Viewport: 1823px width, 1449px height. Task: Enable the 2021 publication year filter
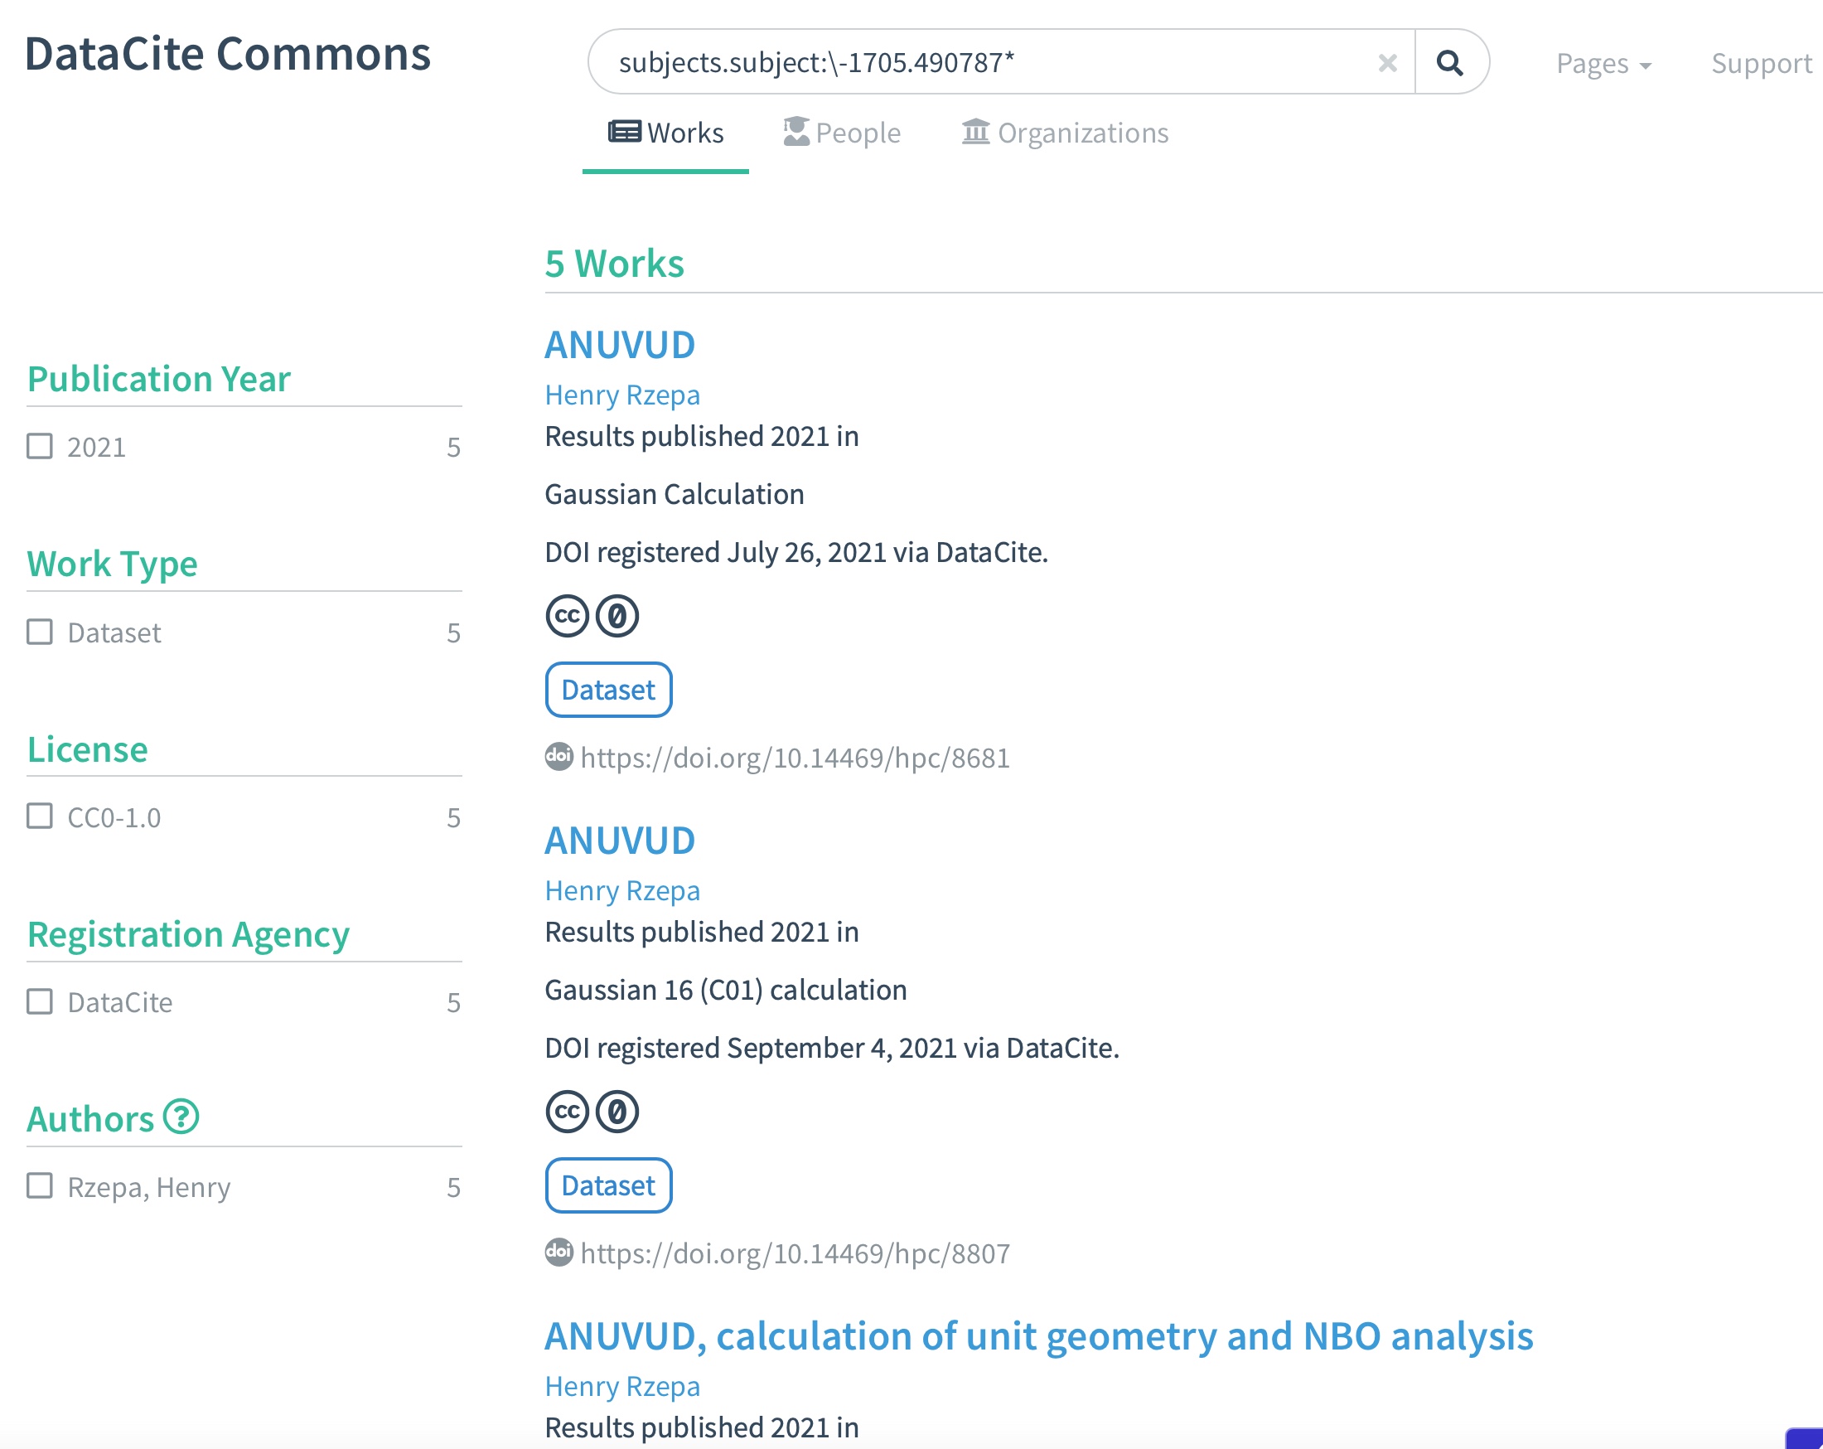click(40, 446)
